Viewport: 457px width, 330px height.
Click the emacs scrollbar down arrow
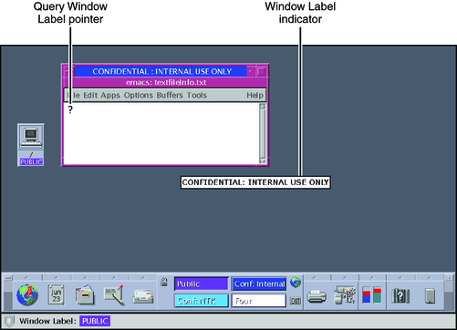coord(263,161)
